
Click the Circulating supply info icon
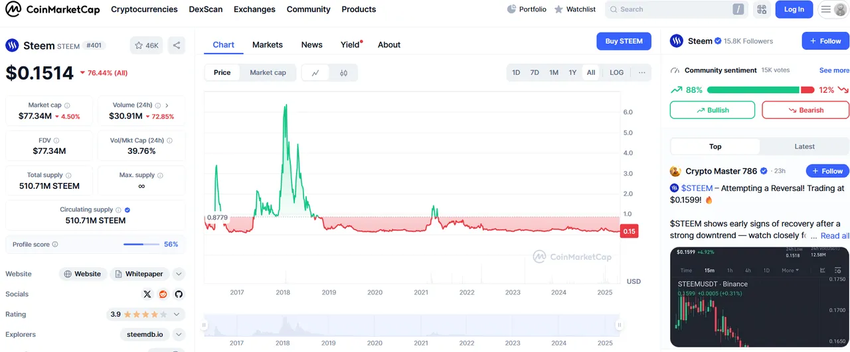pos(119,210)
